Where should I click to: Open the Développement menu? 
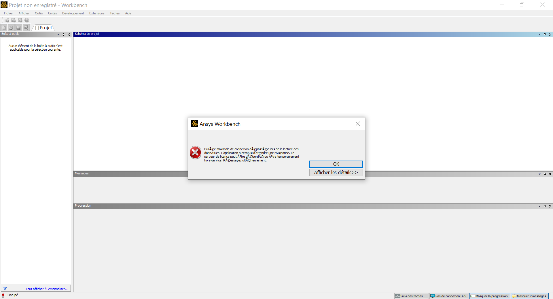73,13
